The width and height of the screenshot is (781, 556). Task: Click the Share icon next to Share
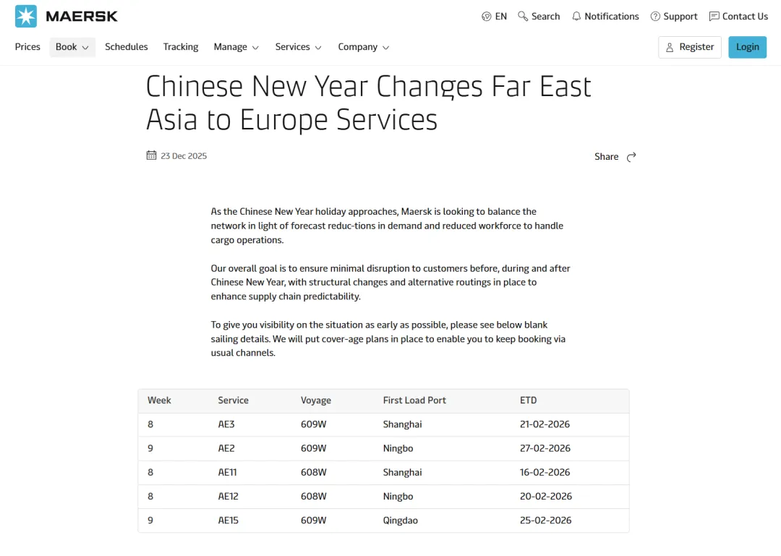(x=630, y=156)
